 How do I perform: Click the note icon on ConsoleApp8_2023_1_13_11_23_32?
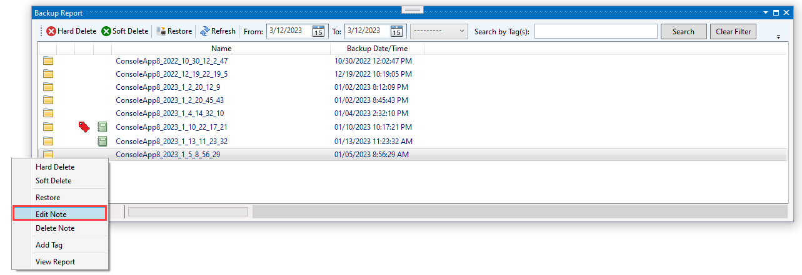103,141
